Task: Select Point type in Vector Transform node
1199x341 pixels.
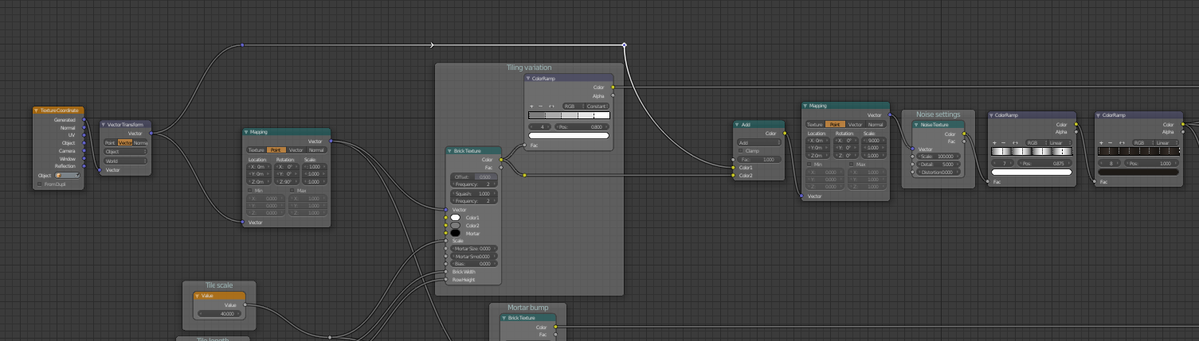Action: coord(110,142)
